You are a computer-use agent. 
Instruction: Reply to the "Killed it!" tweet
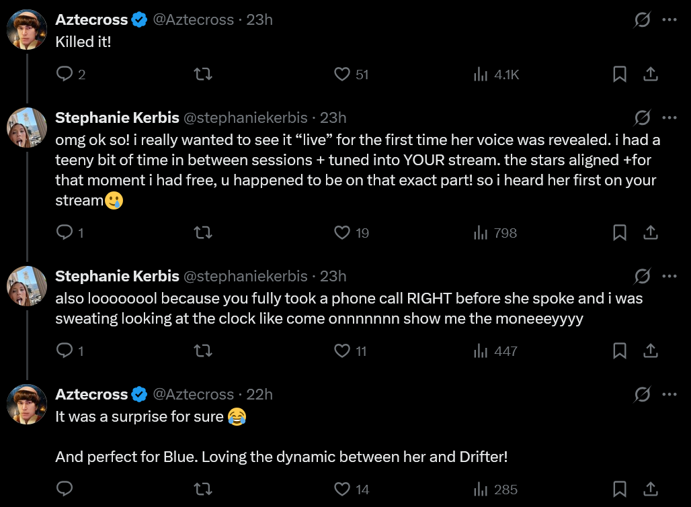[65, 75]
